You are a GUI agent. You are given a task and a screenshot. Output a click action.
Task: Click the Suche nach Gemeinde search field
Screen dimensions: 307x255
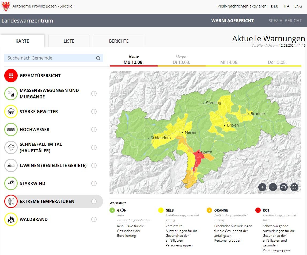[51, 58]
